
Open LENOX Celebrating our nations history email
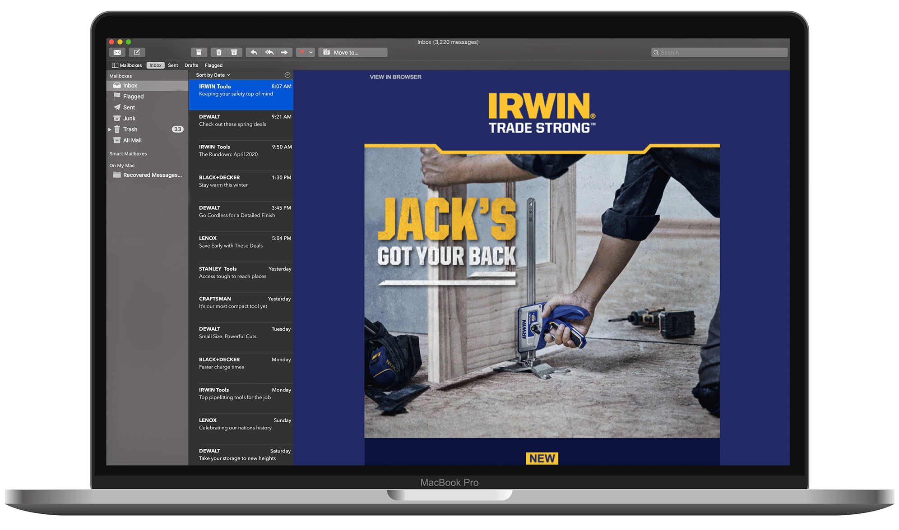241,429
